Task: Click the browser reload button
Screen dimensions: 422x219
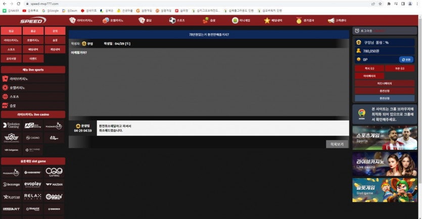Action: [x=18, y=4]
